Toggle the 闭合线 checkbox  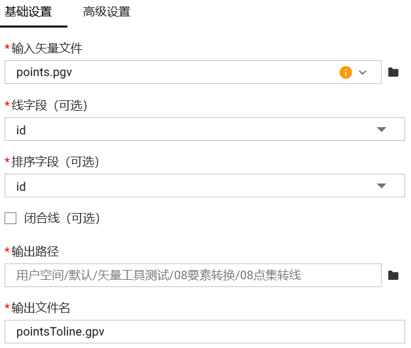10,218
